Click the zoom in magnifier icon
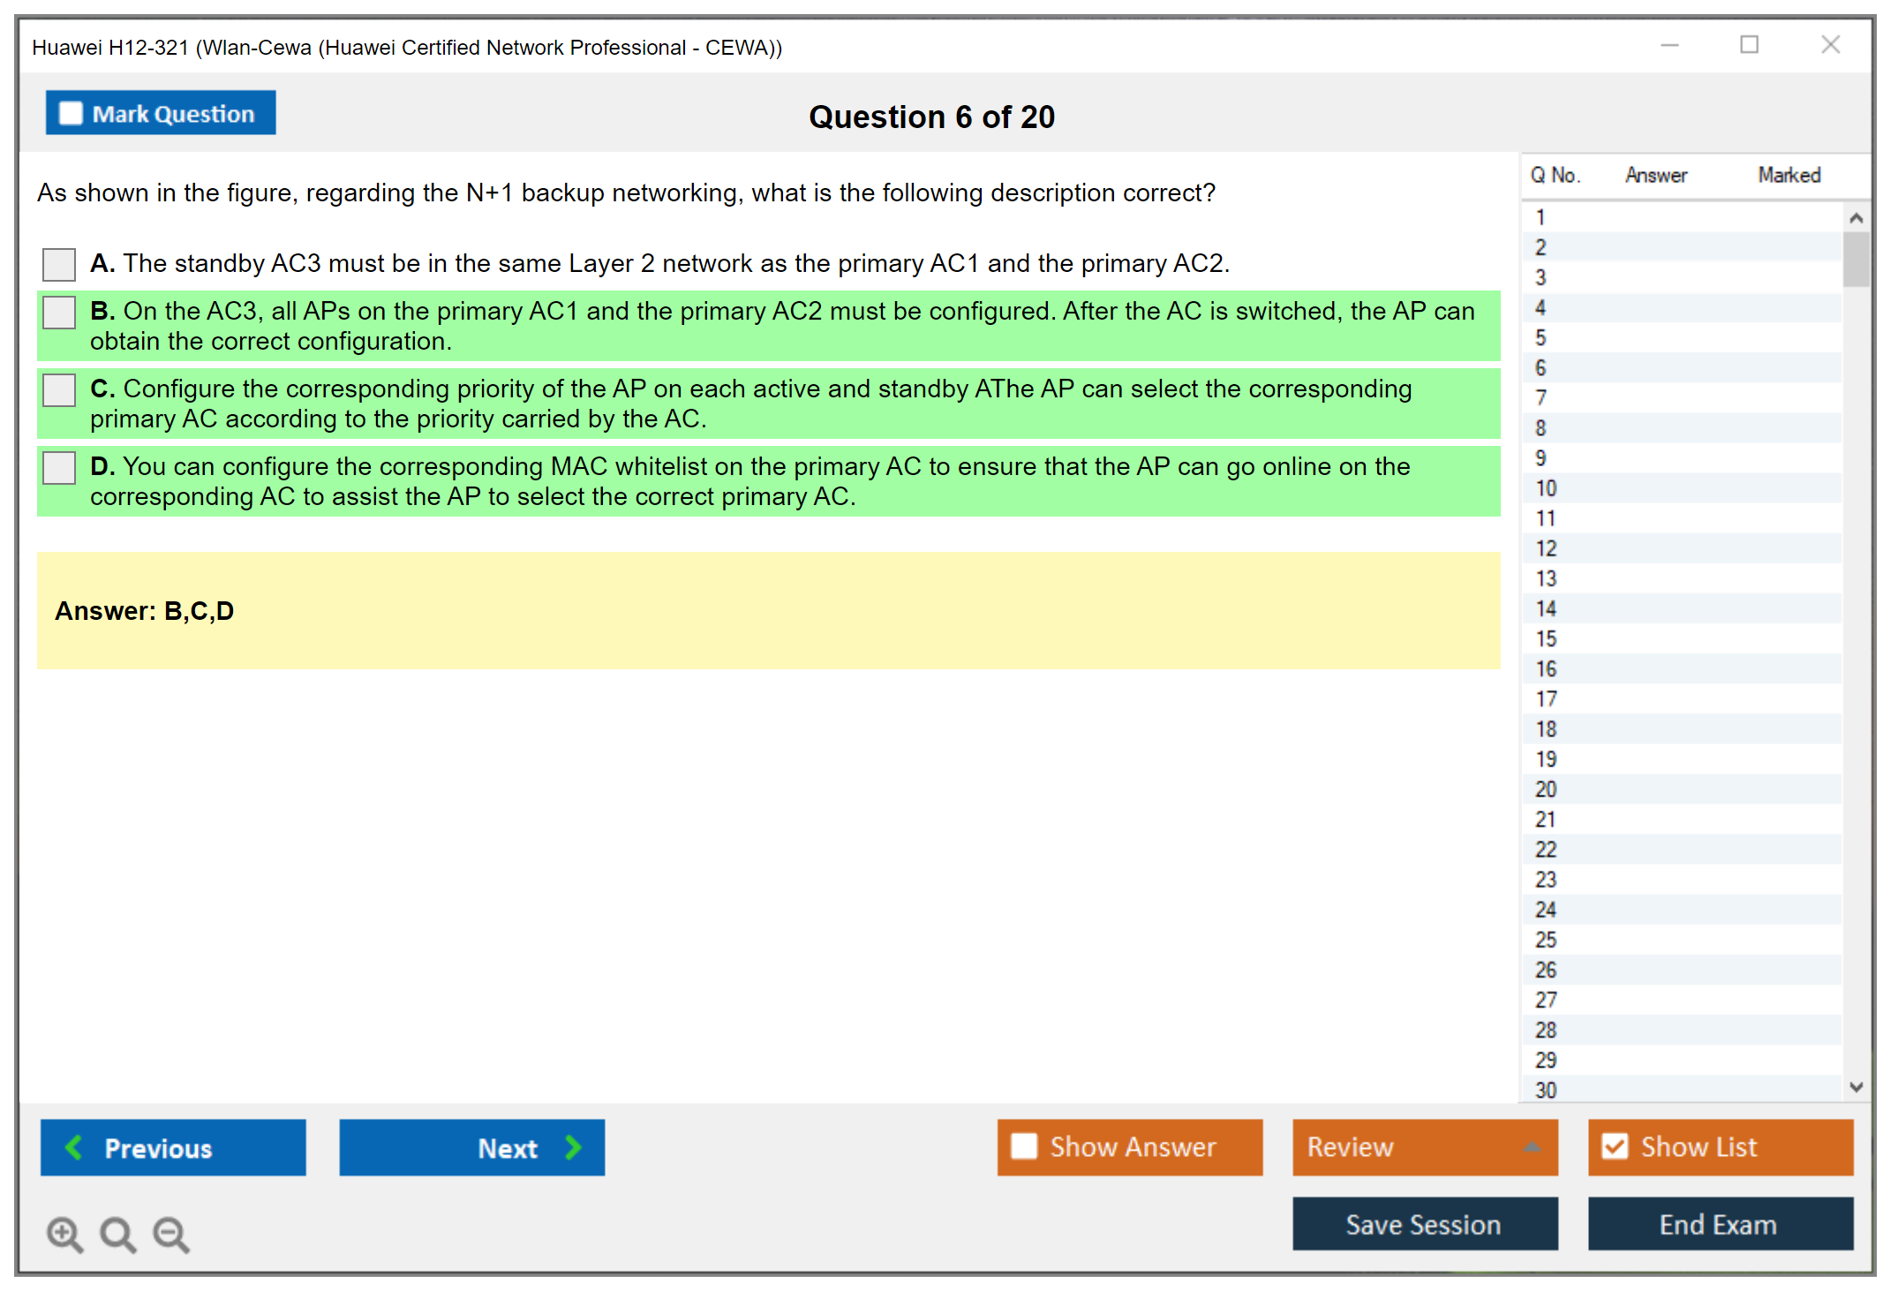The width and height of the screenshot is (1898, 1298). 64,1234
